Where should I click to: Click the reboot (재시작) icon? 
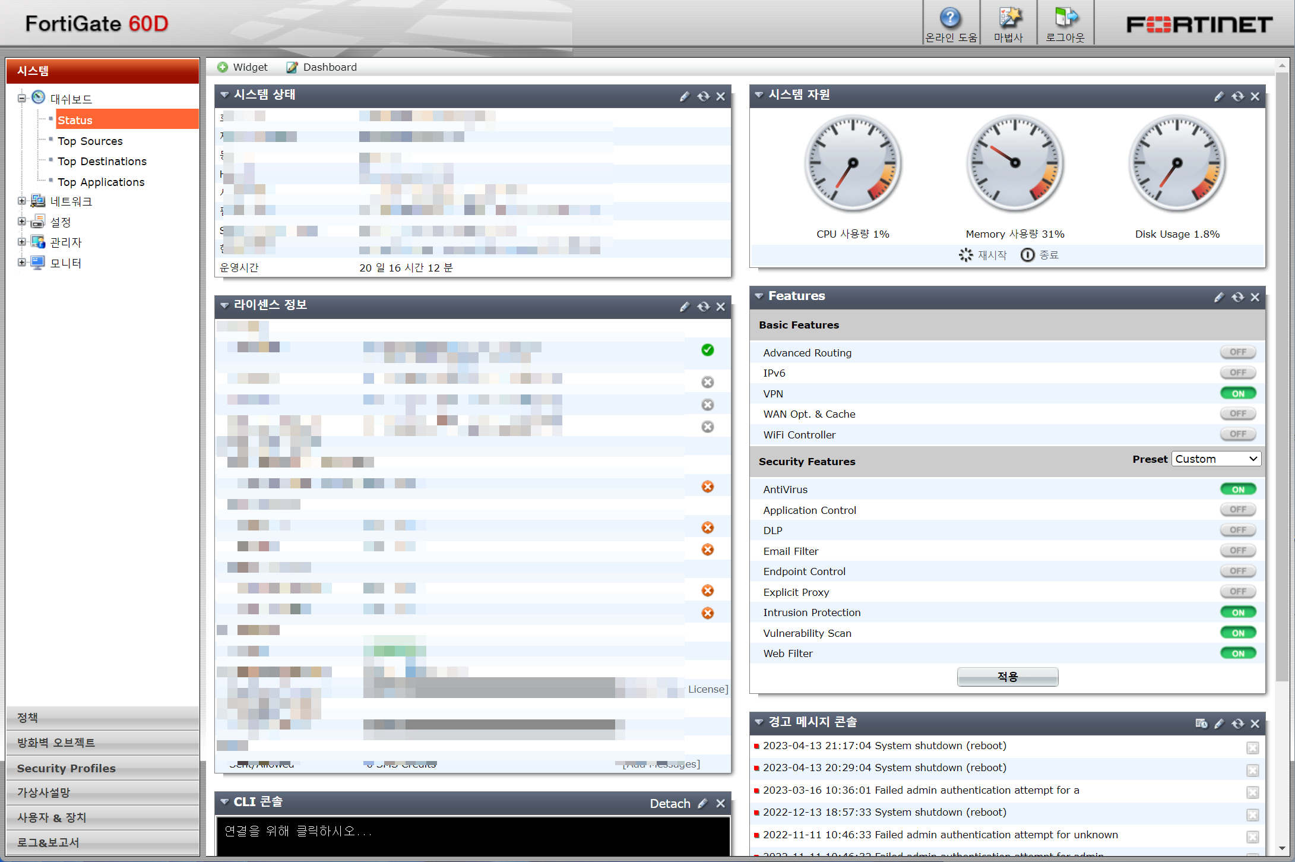pos(966,255)
